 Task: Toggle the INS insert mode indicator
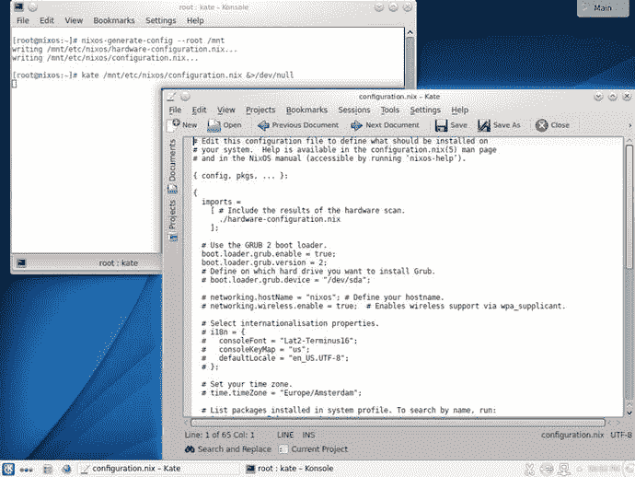(x=308, y=435)
